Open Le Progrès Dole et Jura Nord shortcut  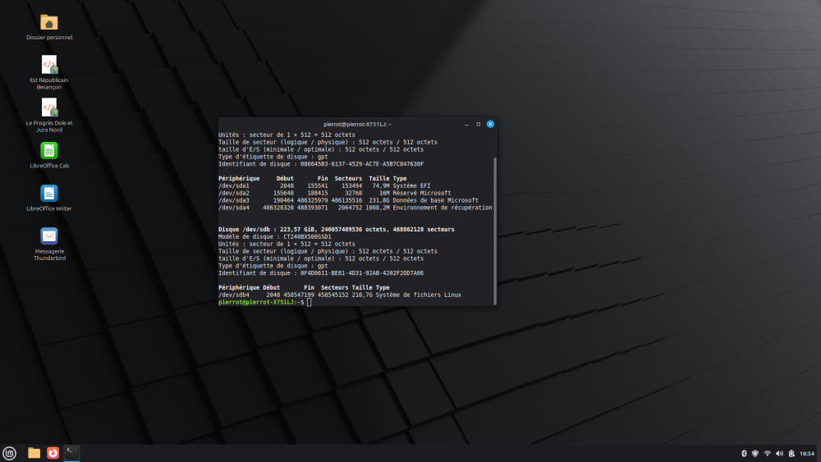(49, 107)
